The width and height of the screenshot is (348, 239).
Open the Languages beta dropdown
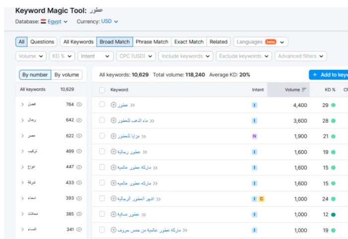click(261, 42)
